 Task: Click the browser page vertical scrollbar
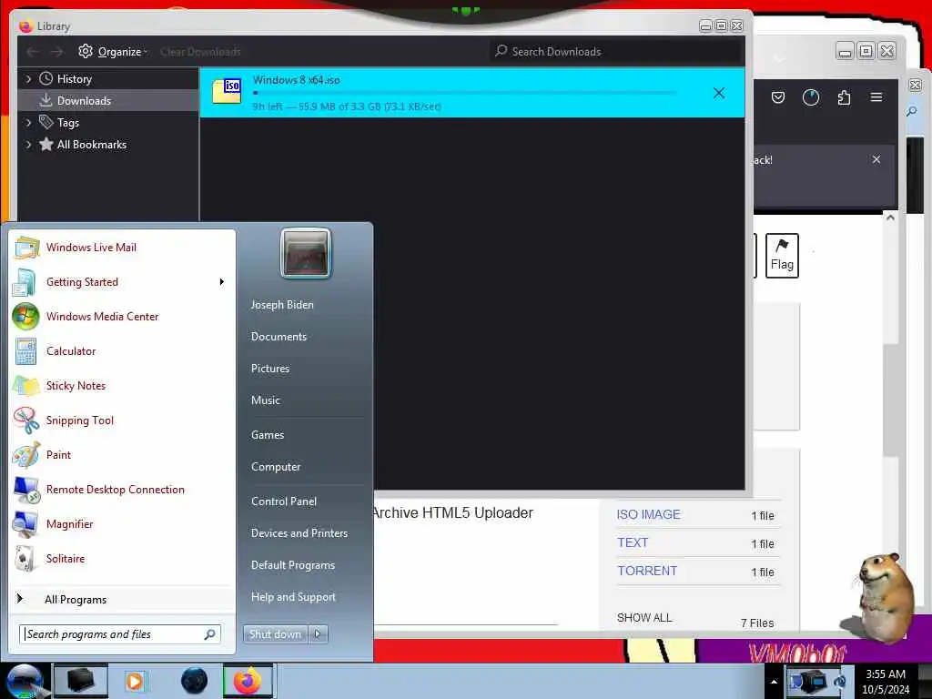(x=890, y=399)
